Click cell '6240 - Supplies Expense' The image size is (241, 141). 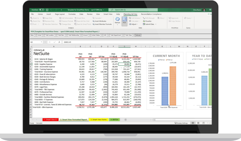click(x=54, y=64)
